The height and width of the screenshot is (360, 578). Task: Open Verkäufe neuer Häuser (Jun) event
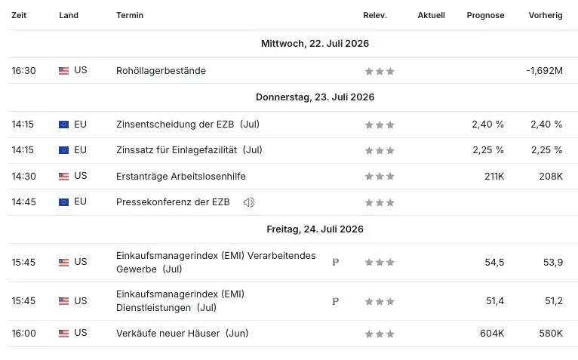pos(183,334)
